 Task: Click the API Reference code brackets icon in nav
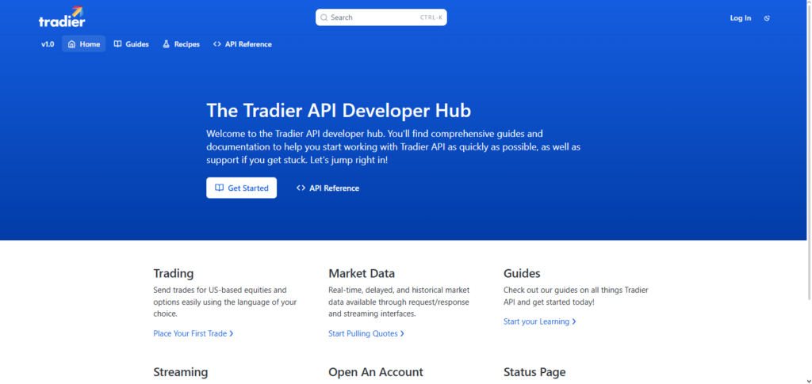pos(217,44)
